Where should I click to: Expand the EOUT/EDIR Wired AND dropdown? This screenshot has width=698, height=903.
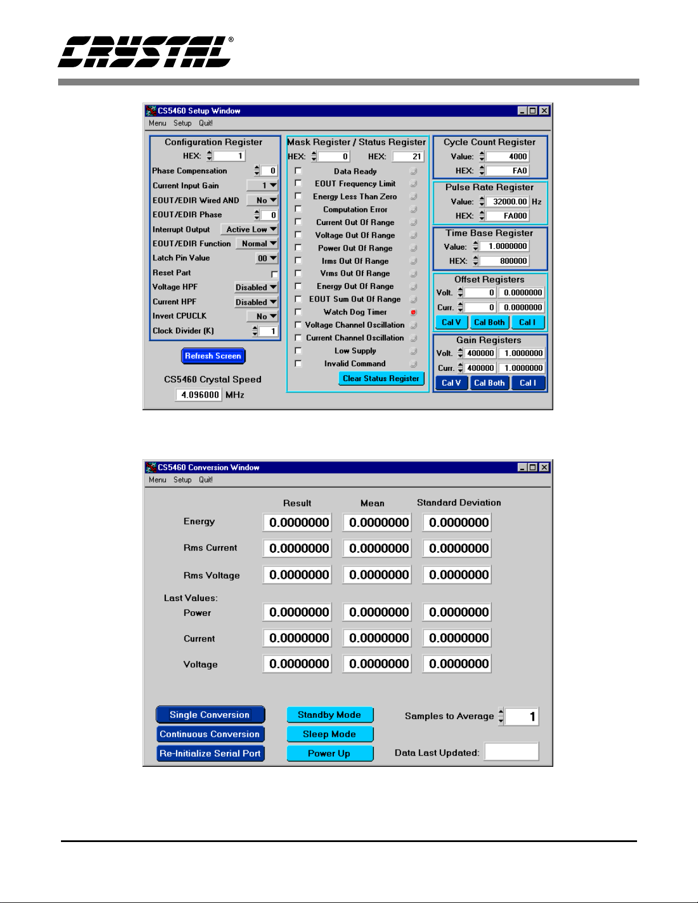pos(262,200)
